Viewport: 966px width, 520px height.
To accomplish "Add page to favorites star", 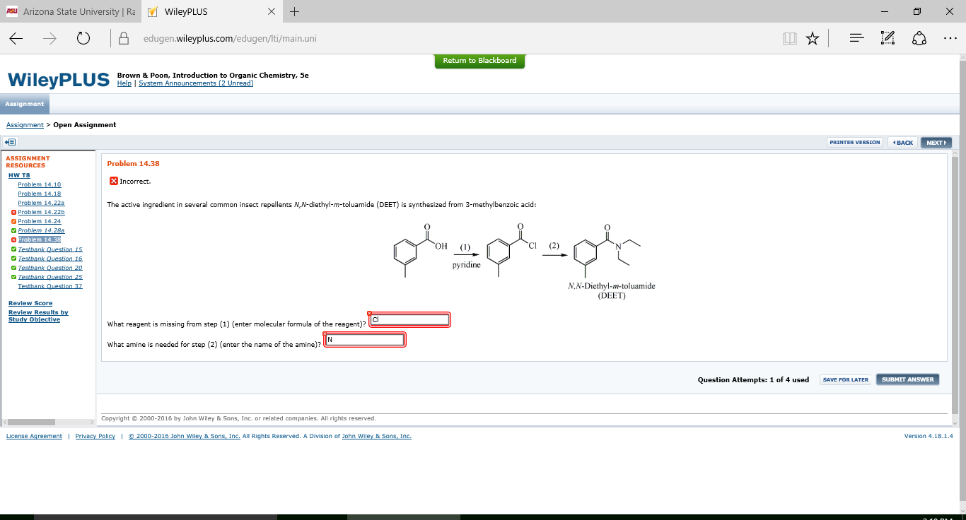I will click(x=813, y=38).
